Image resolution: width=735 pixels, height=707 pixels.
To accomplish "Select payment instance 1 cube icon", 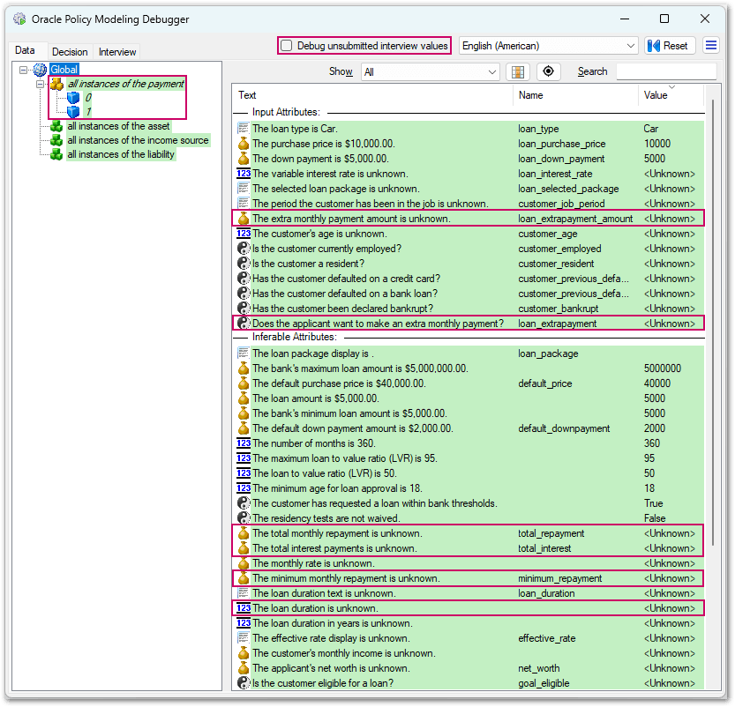I will point(73,112).
